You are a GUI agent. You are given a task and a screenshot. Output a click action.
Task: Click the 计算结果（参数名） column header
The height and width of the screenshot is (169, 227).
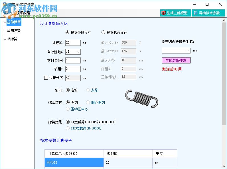(74, 153)
